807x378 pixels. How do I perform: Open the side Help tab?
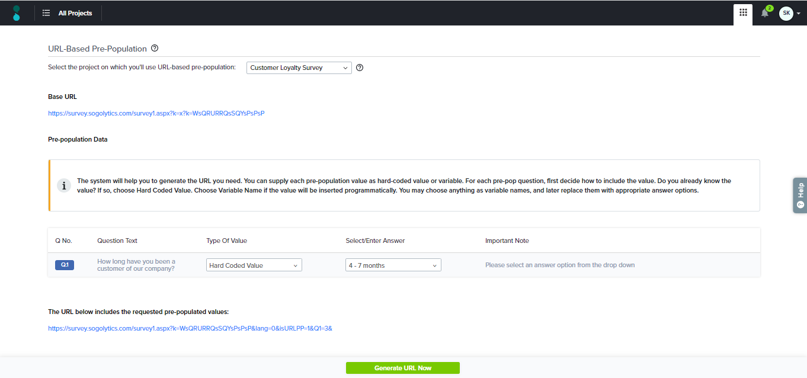(x=800, y=195)
